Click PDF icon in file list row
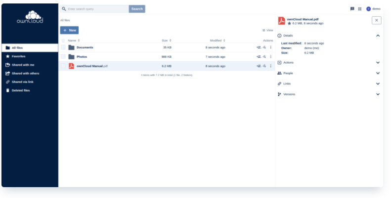392x198 pixels. [72, 66]
